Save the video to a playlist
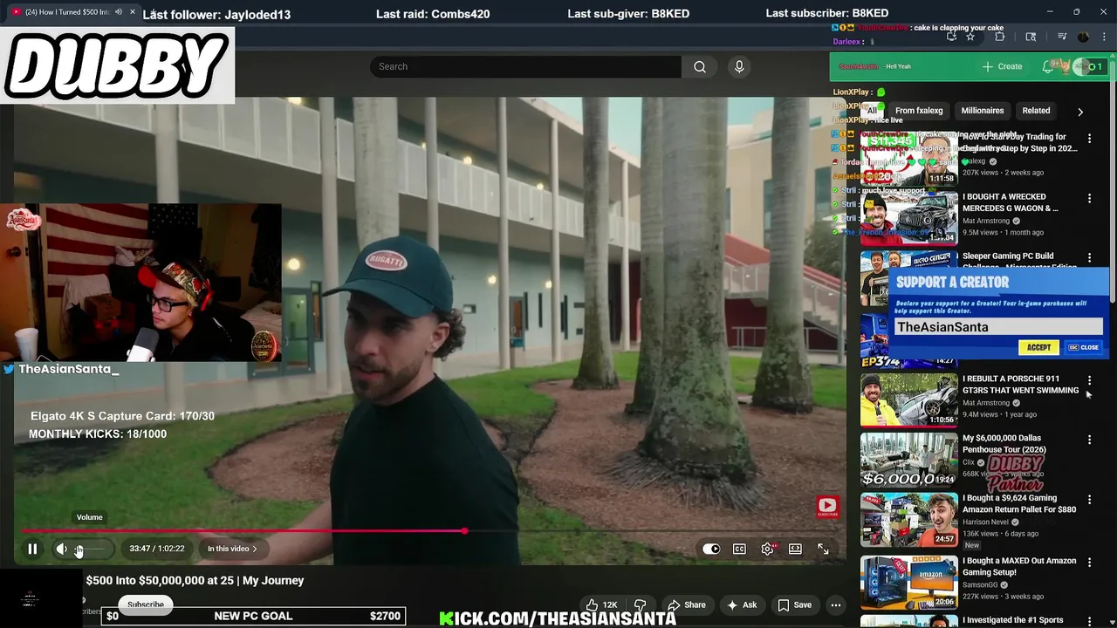 [x=794, y=604]
